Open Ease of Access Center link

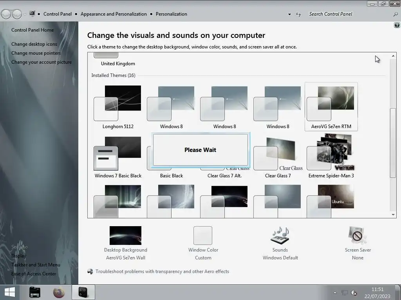(x=34, y=274)
